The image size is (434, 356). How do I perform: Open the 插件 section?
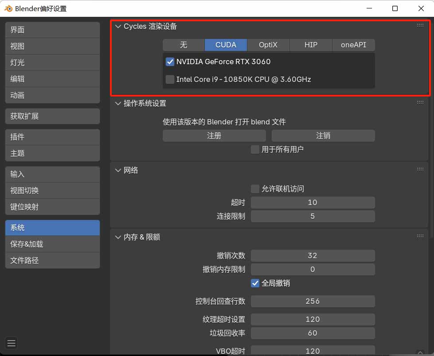(53, 137)
